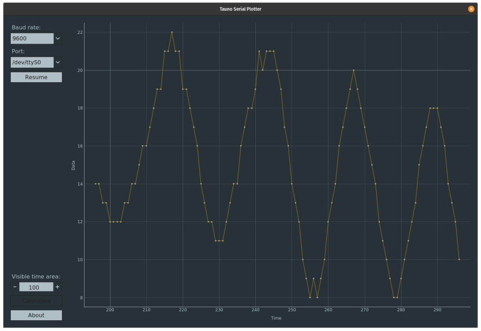The width and height of the screenshot is (481, 331).
Task: Click the Clear data button
Action: (36, 301)
